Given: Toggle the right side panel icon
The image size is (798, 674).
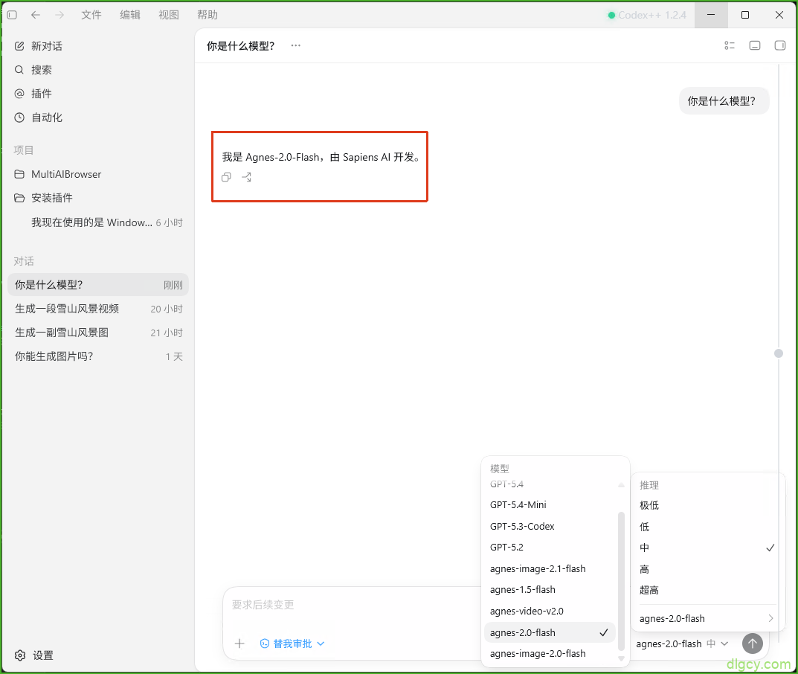Looking at the screenshot, I should pos(779,45).
